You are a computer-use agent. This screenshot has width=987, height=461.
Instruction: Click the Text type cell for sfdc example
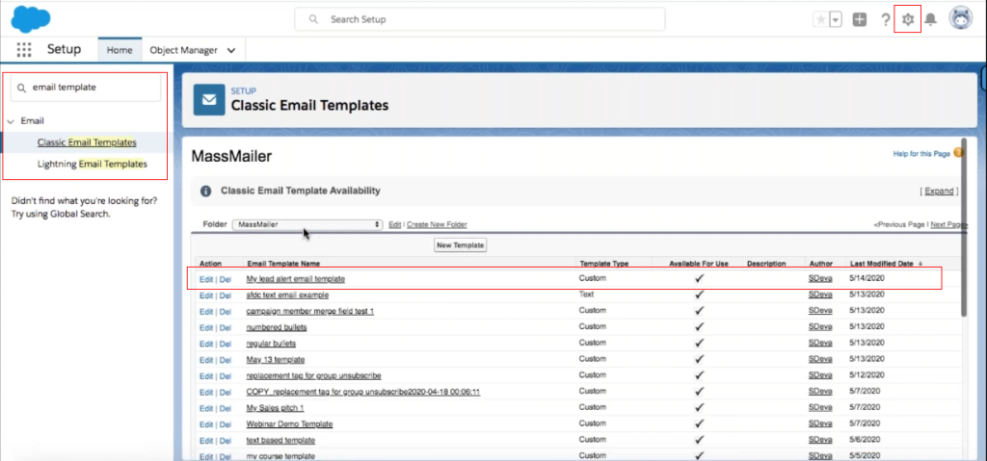587,295
